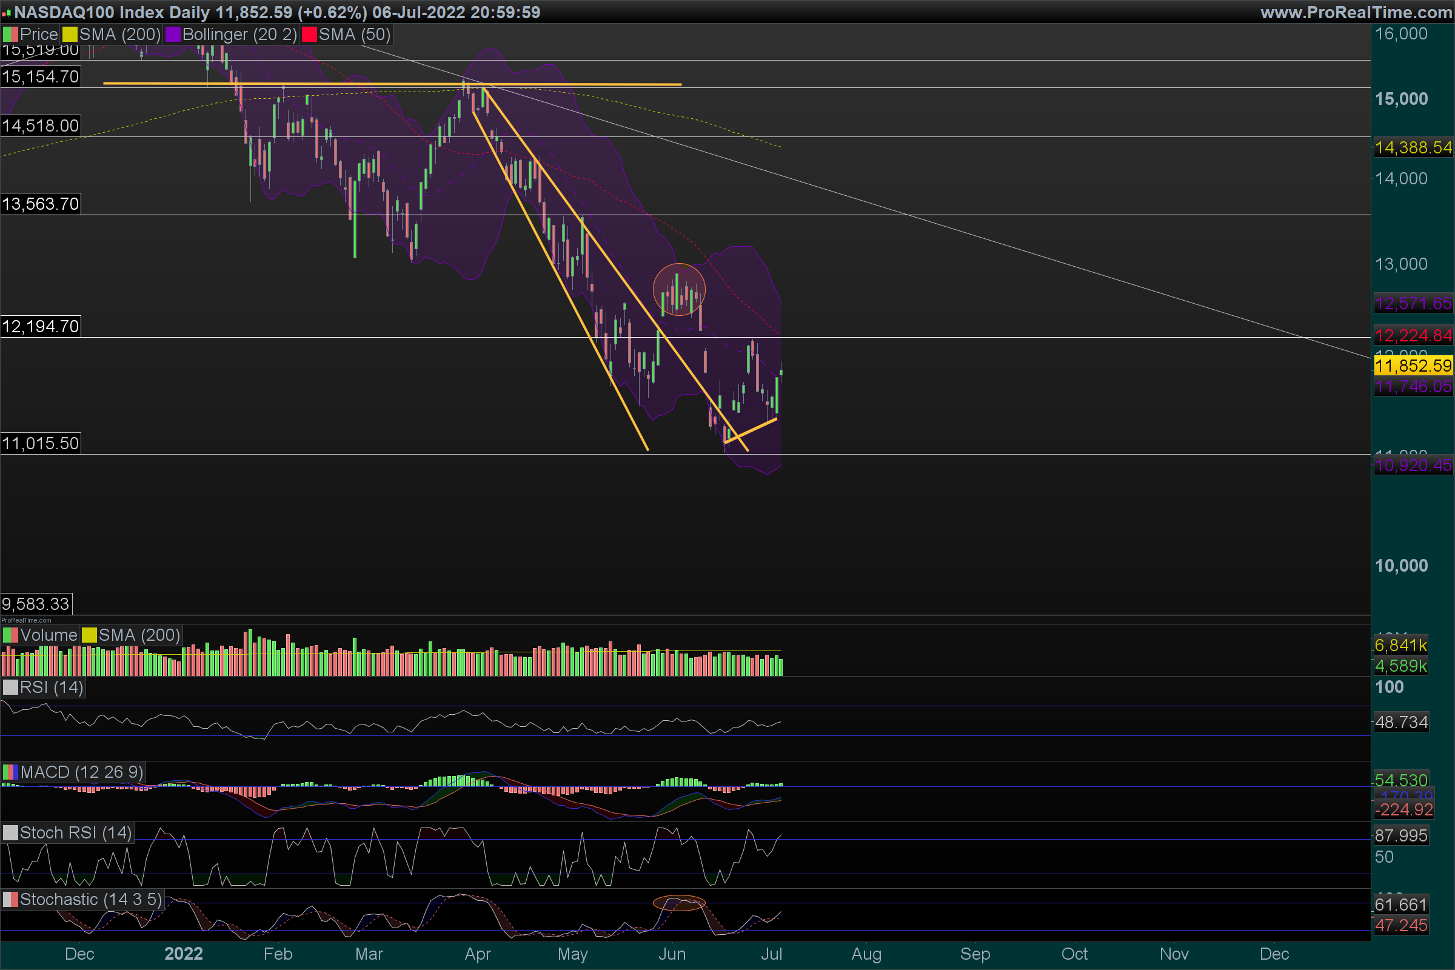Click the 2022 year marker on time axis

click(x=184, y=954)
